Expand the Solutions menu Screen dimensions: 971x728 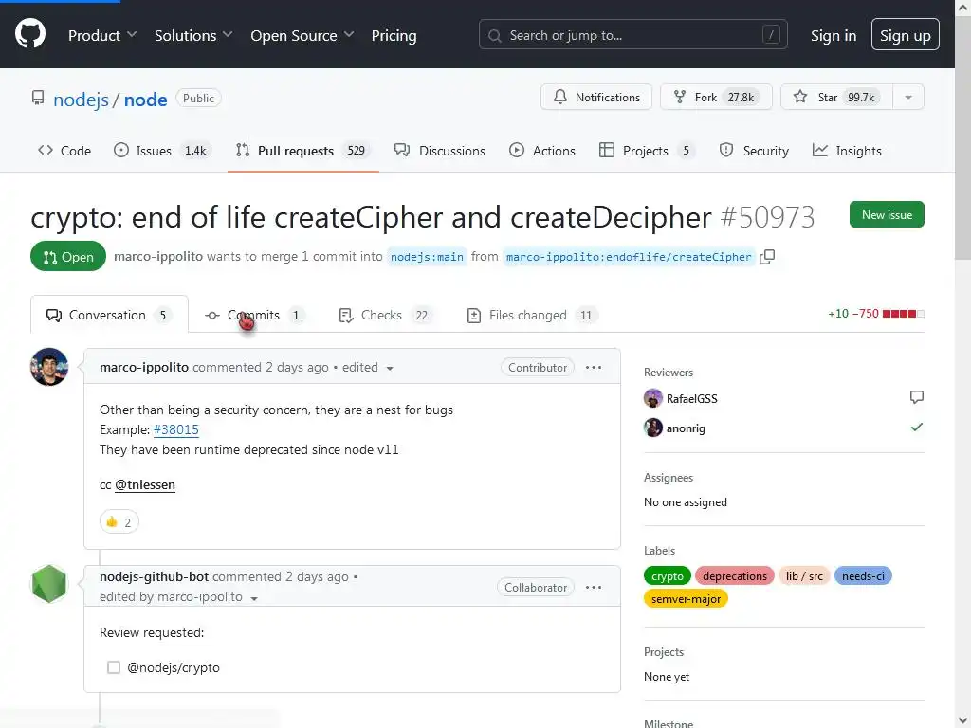193,35
